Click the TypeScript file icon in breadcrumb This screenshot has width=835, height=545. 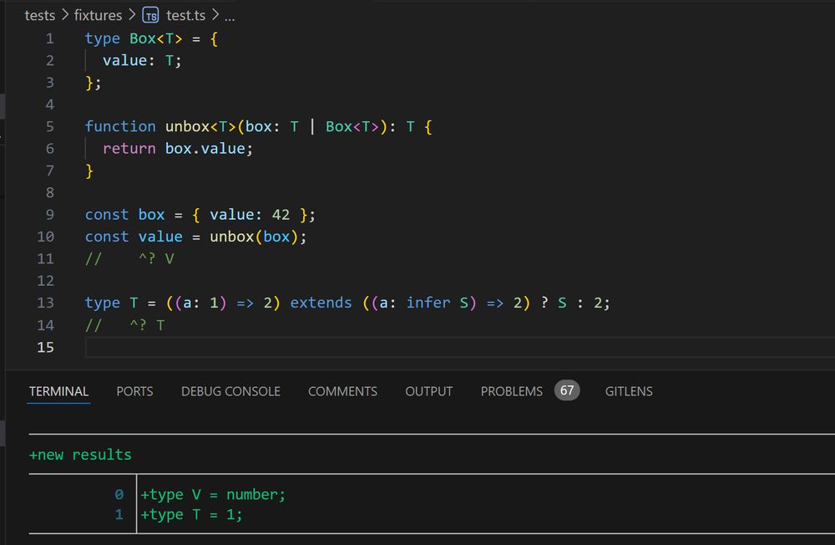[150, 16]
